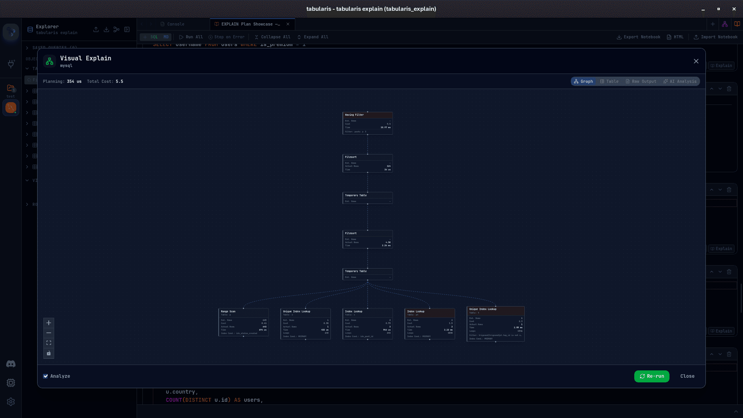Click the top Explain button behind dialog

[x=721, y=66]
